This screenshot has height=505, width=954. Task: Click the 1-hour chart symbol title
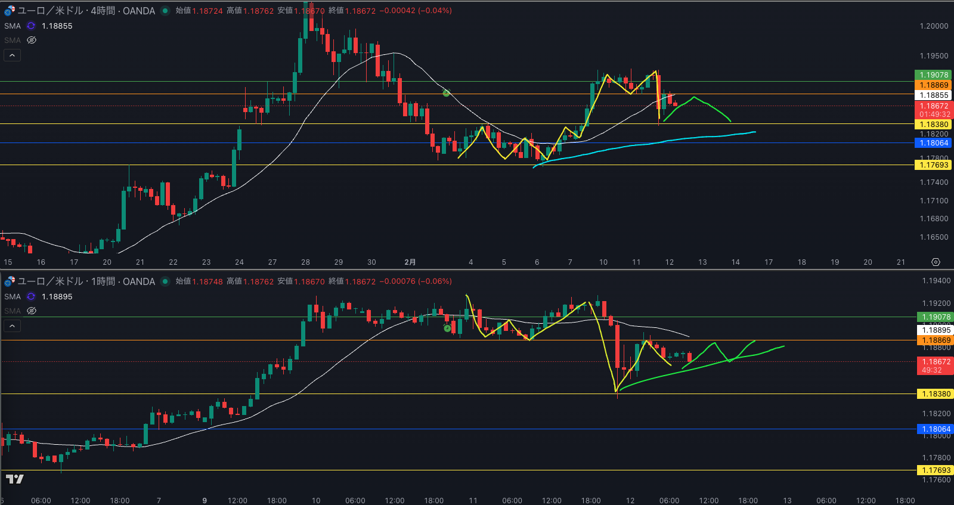pos(86,281)
